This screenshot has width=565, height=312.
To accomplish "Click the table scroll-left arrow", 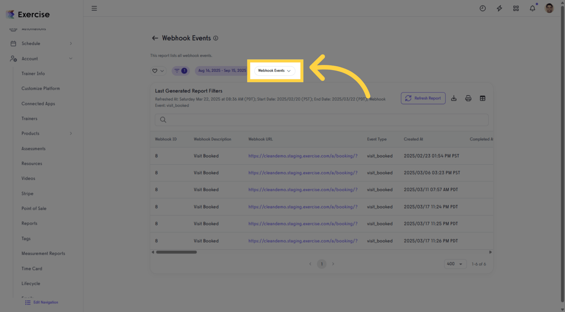I will 153,252.
